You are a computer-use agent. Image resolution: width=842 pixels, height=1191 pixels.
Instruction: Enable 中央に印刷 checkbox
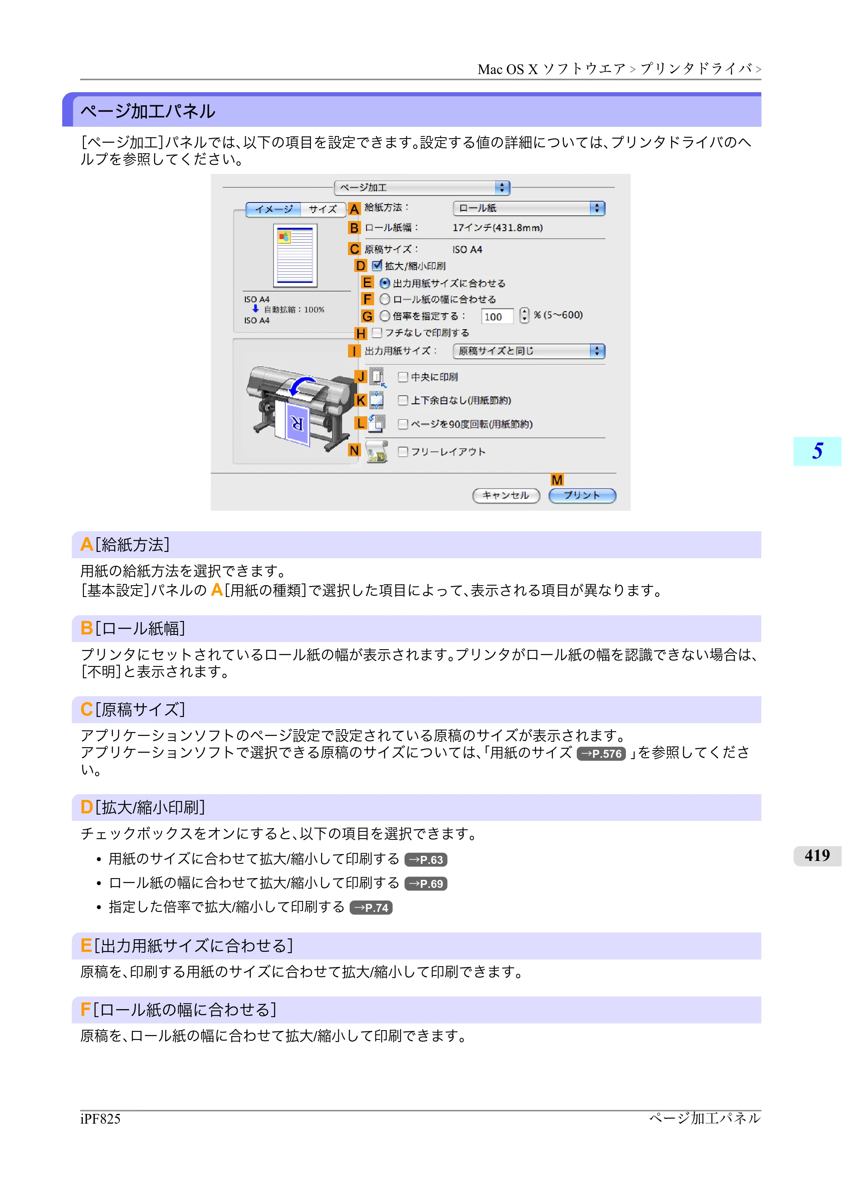(403, 377)
